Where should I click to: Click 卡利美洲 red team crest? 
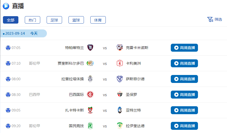pos(120,63)
